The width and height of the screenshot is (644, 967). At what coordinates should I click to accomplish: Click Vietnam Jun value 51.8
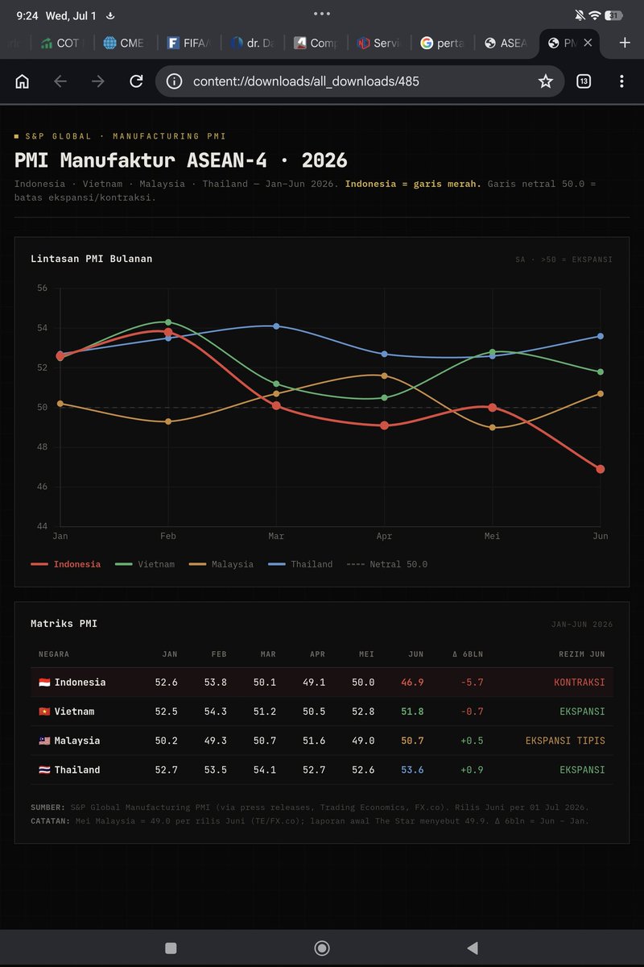tap(412, 712)
